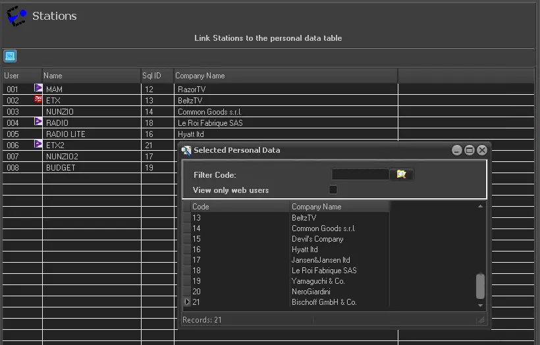
Task: Sort by the Code column header
Action: (x=240, y=207)
